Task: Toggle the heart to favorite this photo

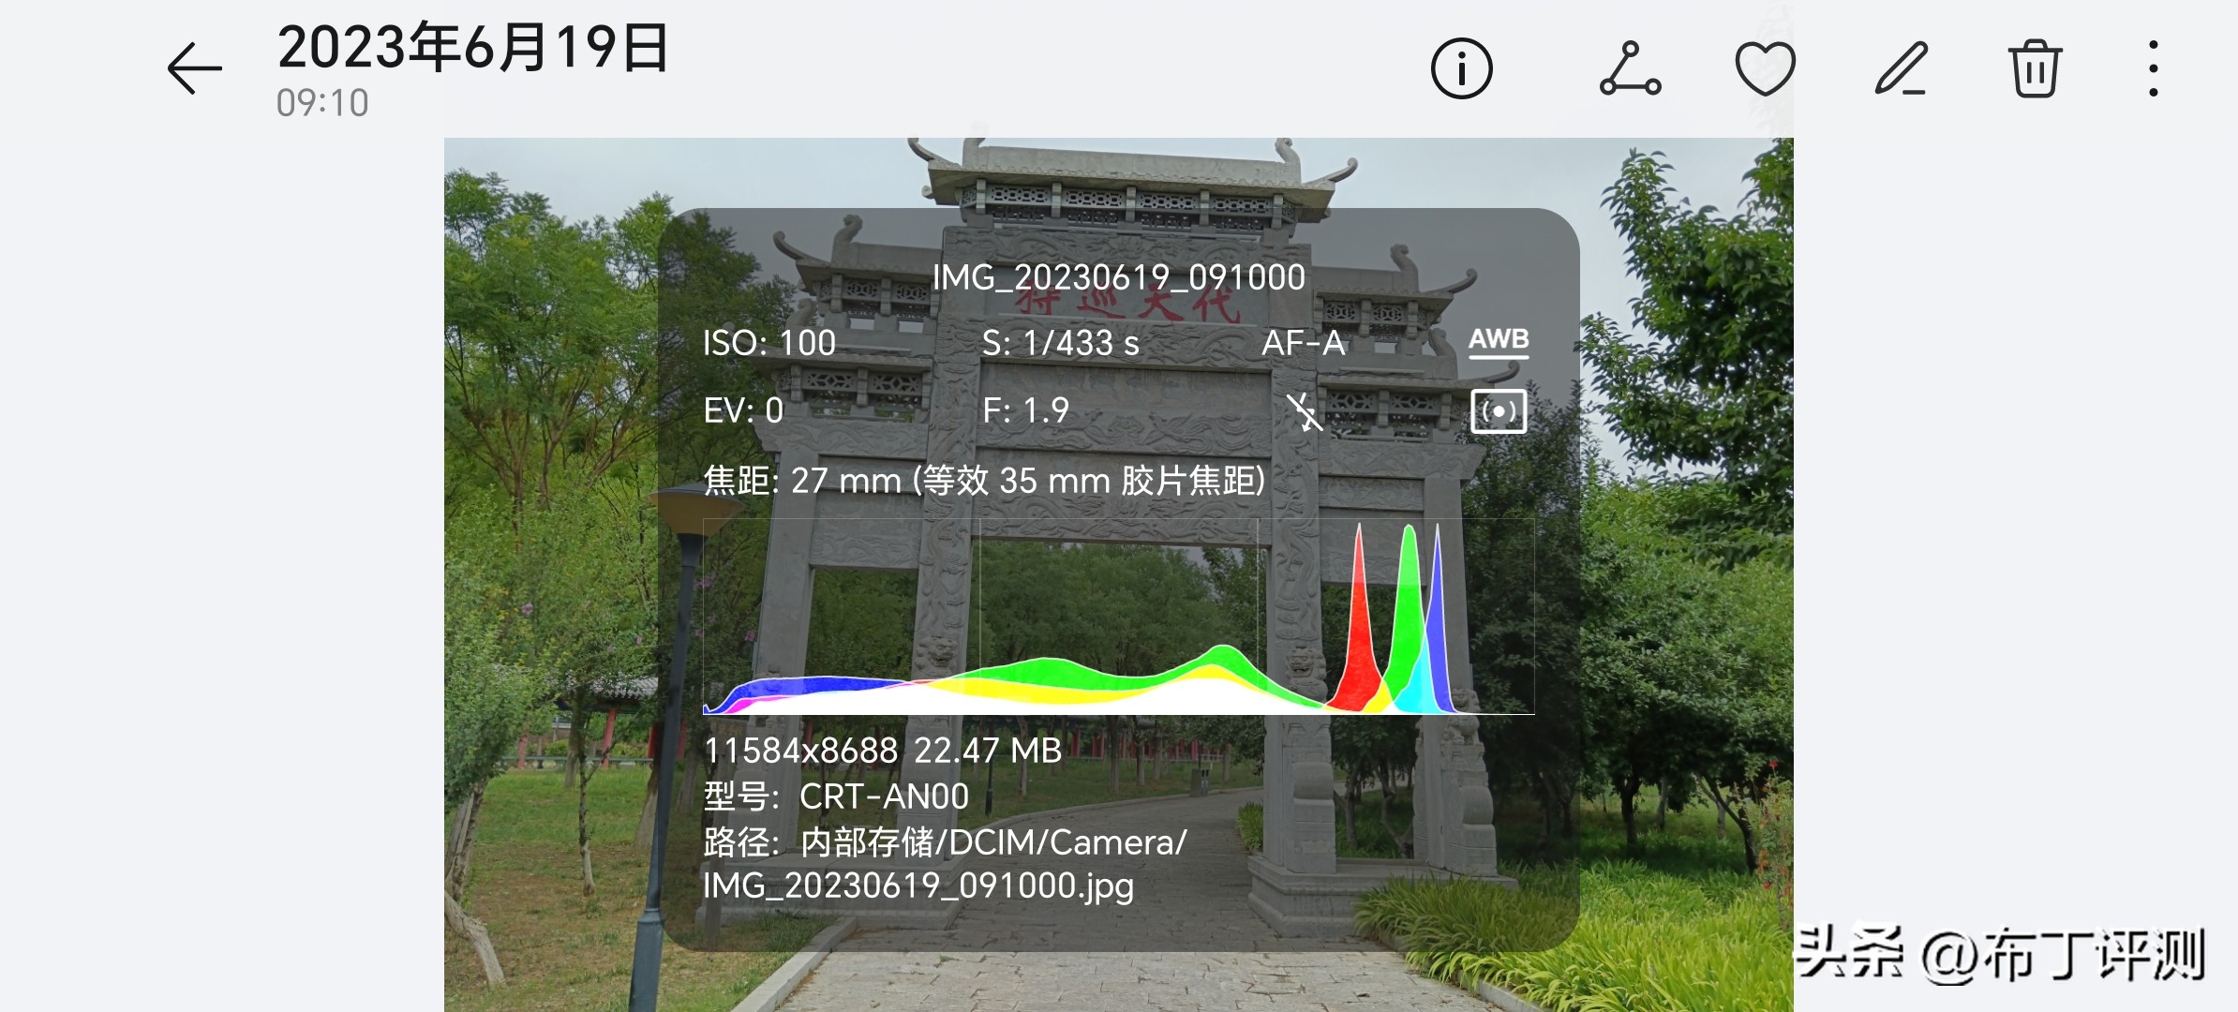Action: (1765, 68)
